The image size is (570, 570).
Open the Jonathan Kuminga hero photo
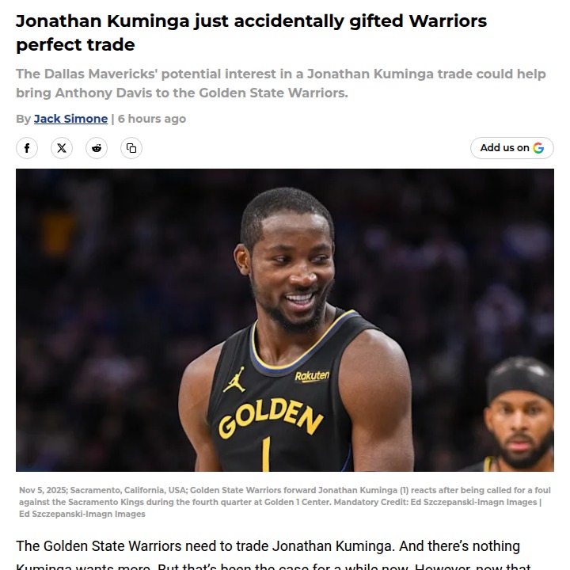pyautogui.click(x=285, y=320)
